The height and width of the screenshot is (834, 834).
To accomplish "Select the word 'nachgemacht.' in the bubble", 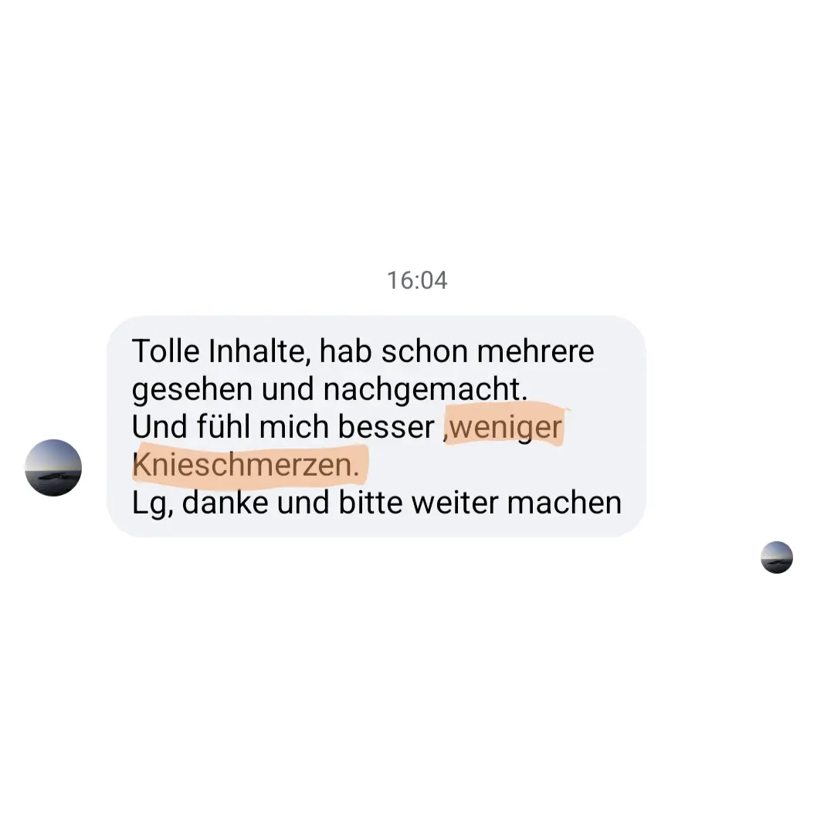I will (x=425, y=389).
